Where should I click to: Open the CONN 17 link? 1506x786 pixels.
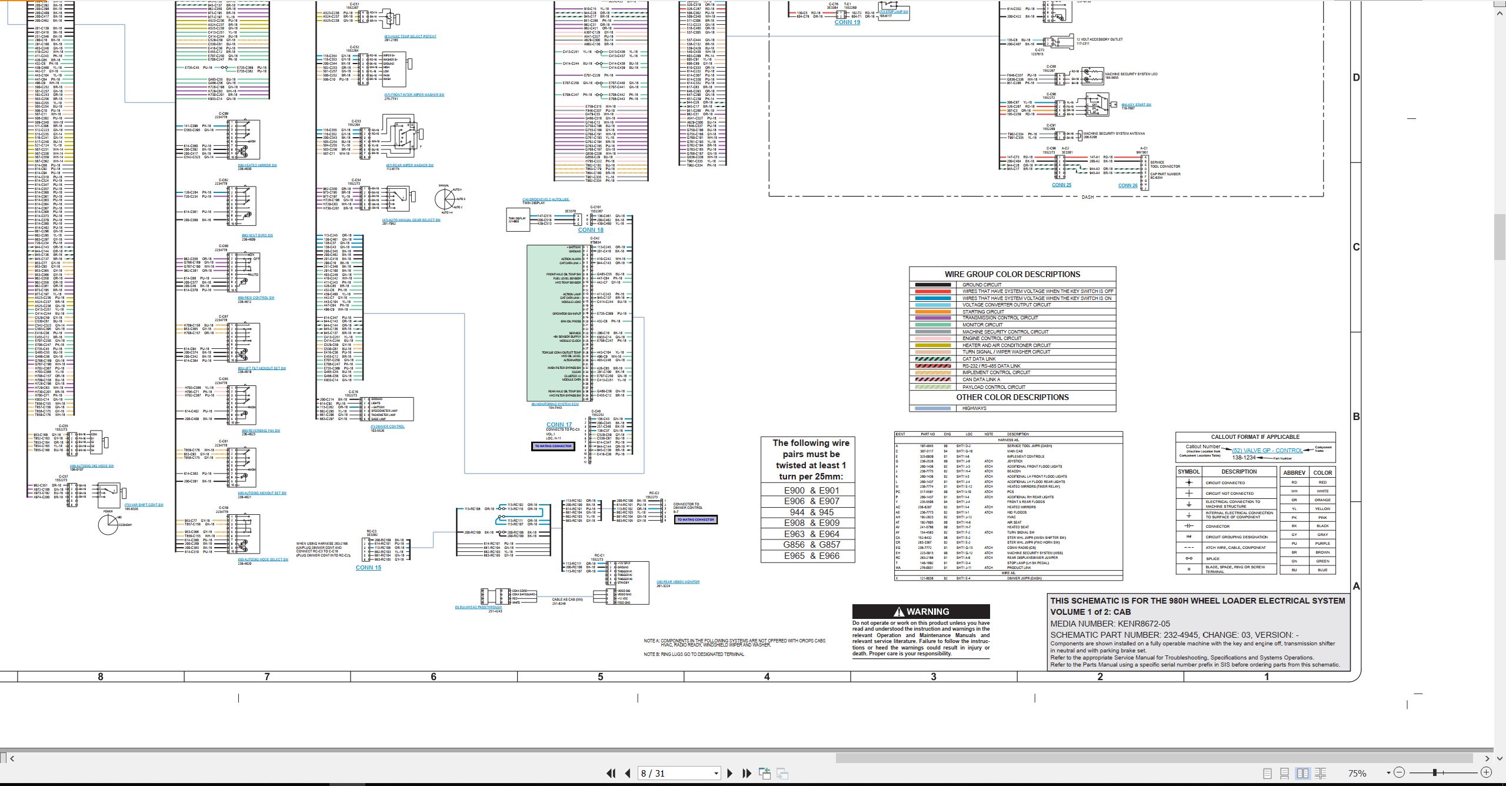tap(559, 424)
